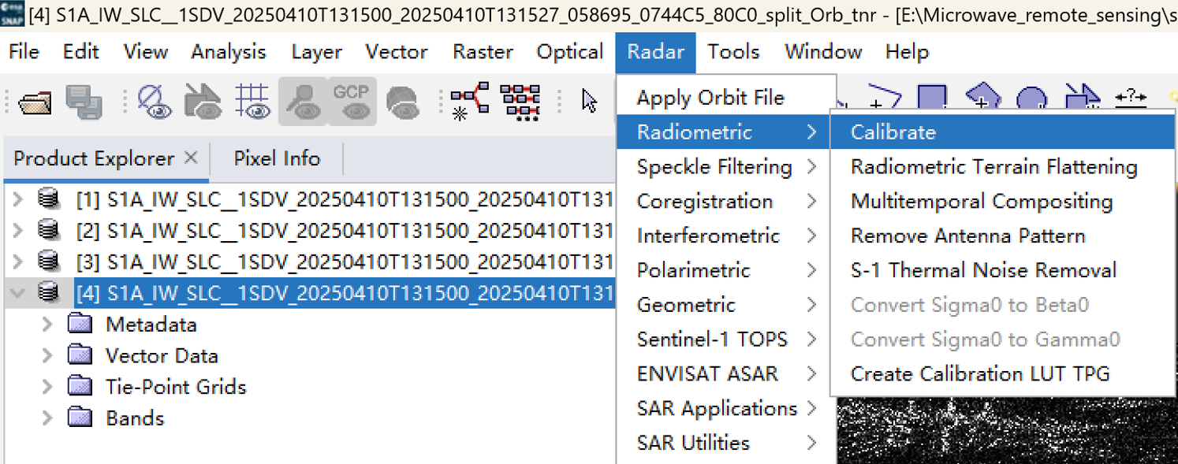
Task: Open the Help menu
Action: [x=907, y=52]
